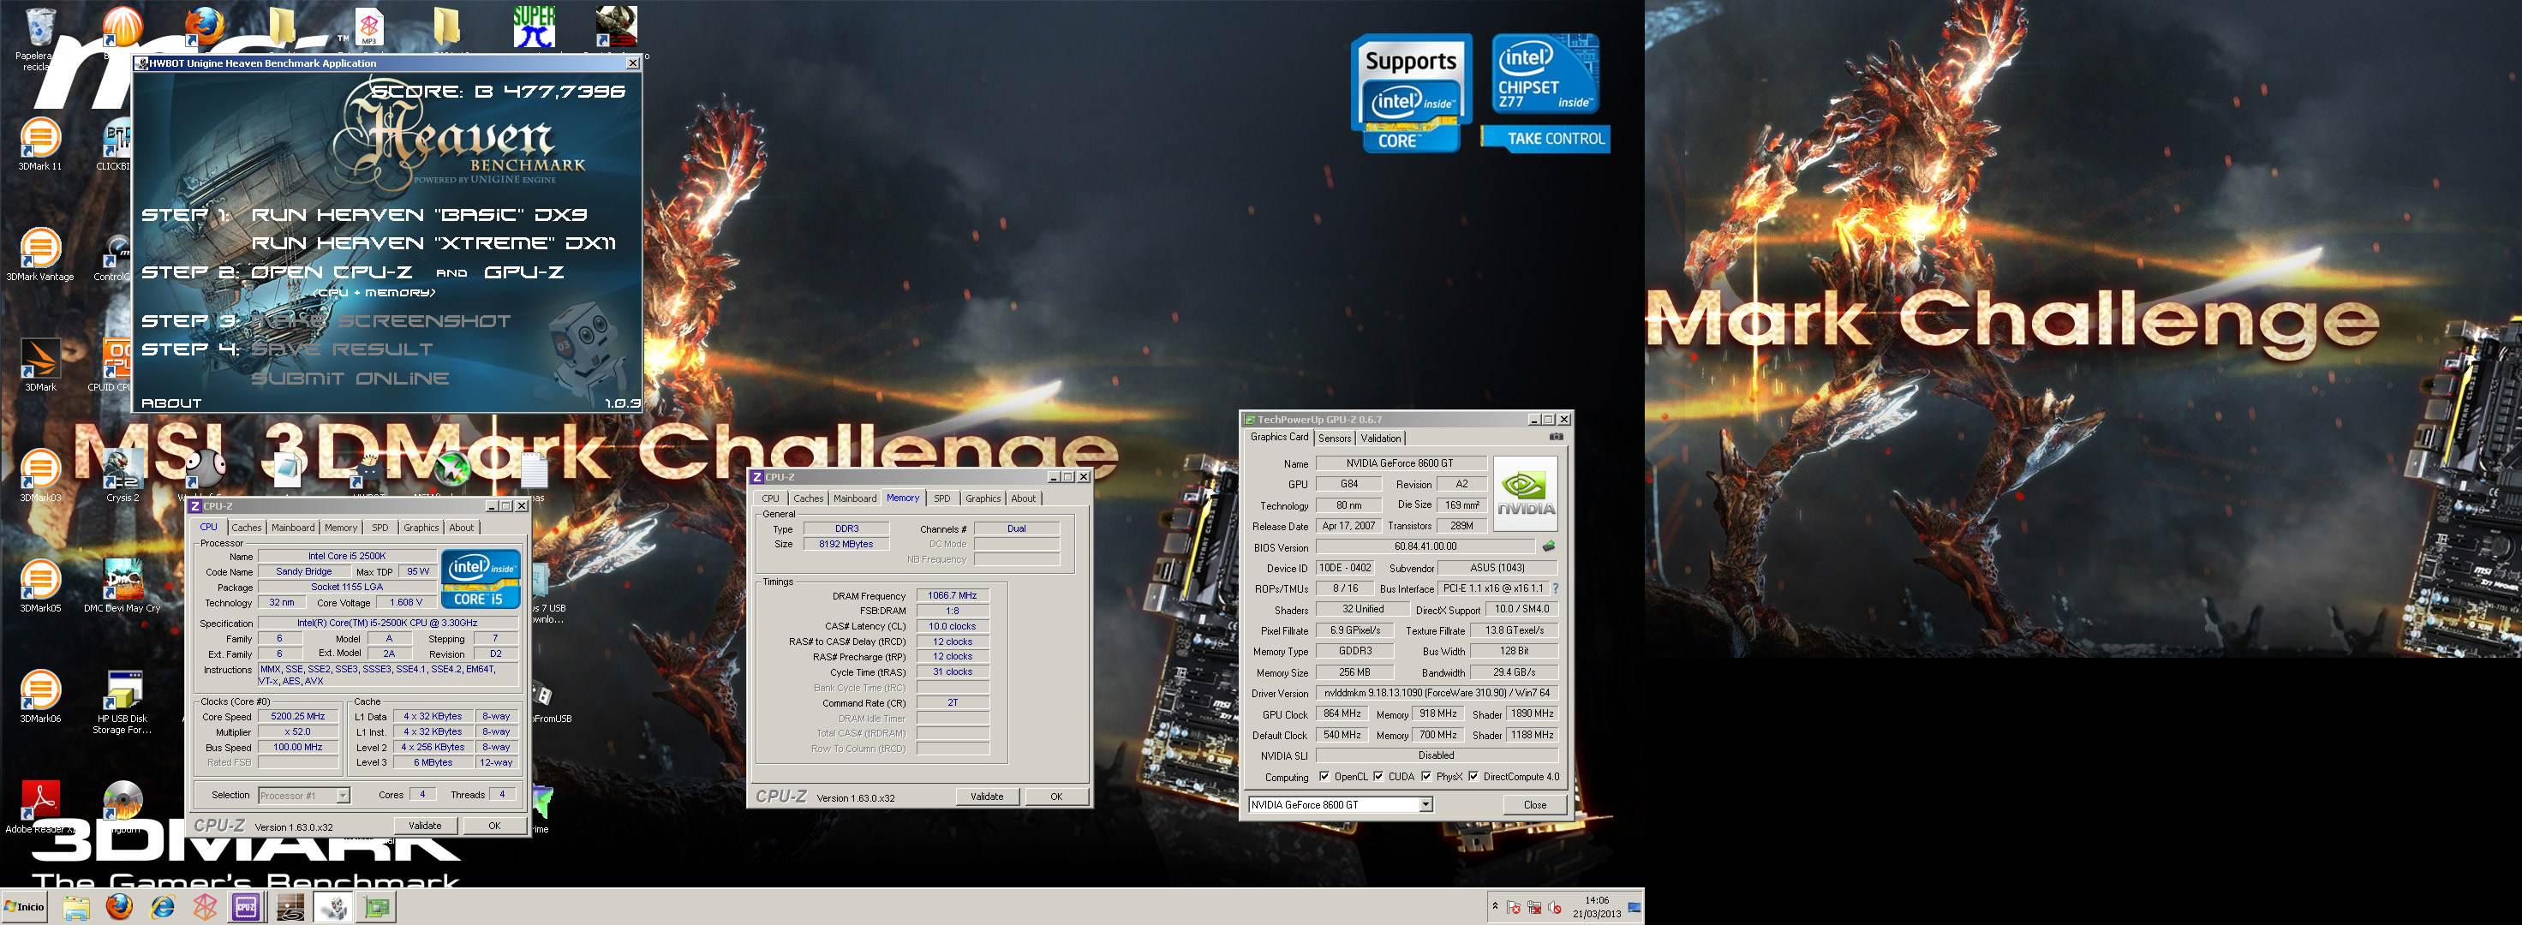Open Crysis 2 desktop shortcut
Image resolution: width=2522 pixels, height=925 pixels.
coord(123,474)
